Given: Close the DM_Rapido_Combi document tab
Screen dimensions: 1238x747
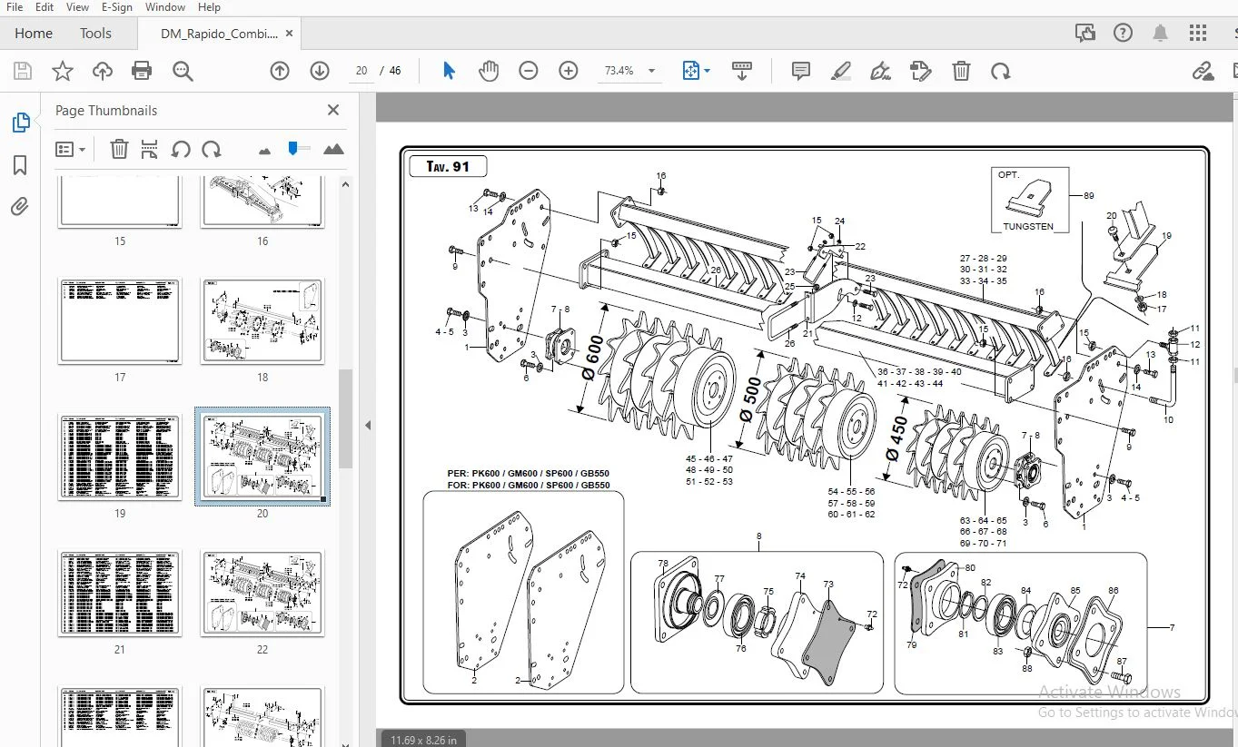Looking at the screenshot, I should (x=290, y=34).
